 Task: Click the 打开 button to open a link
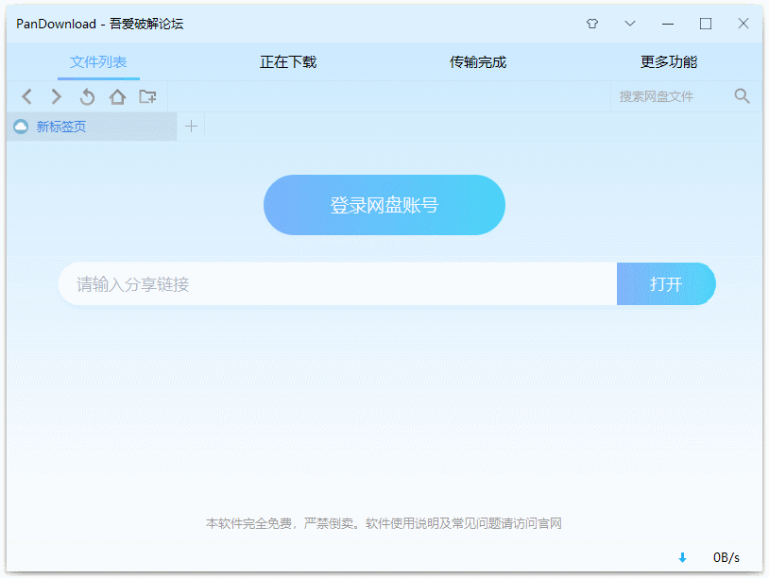tap(666, 283)
